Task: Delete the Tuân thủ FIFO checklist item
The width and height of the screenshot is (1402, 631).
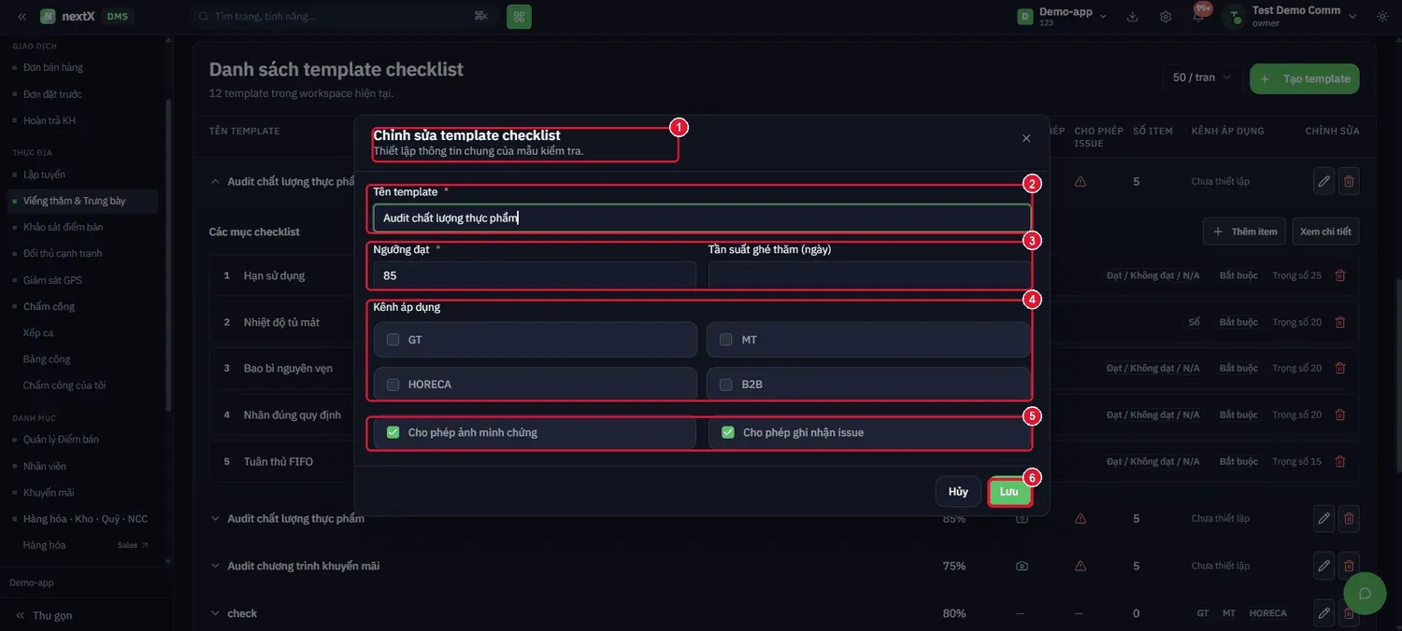Action: coord(1340,461)
